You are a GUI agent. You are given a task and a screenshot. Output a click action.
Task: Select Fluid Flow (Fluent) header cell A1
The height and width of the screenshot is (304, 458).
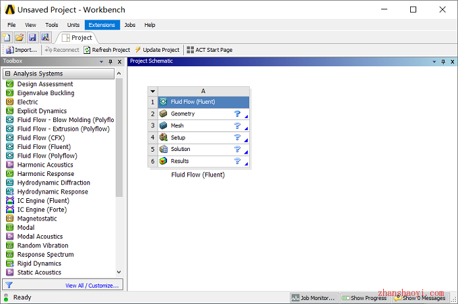point(204,102)
